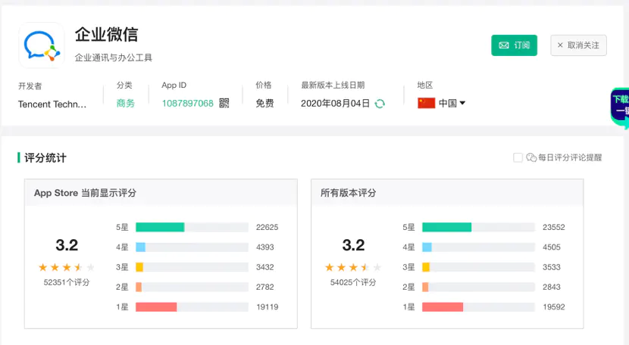Click the 4393 four-star count
629x345 pixels.
click(265, 247)
